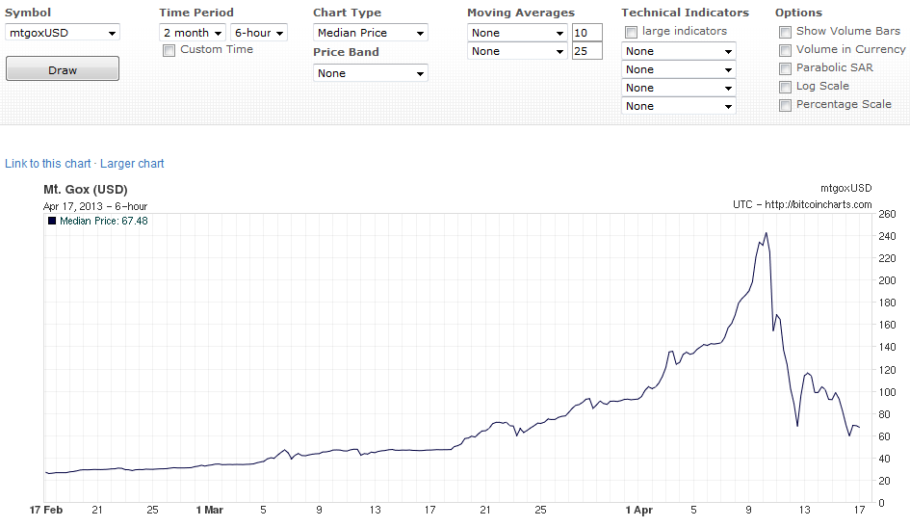Open the first Moving Averages dropdown

point(517,33)
